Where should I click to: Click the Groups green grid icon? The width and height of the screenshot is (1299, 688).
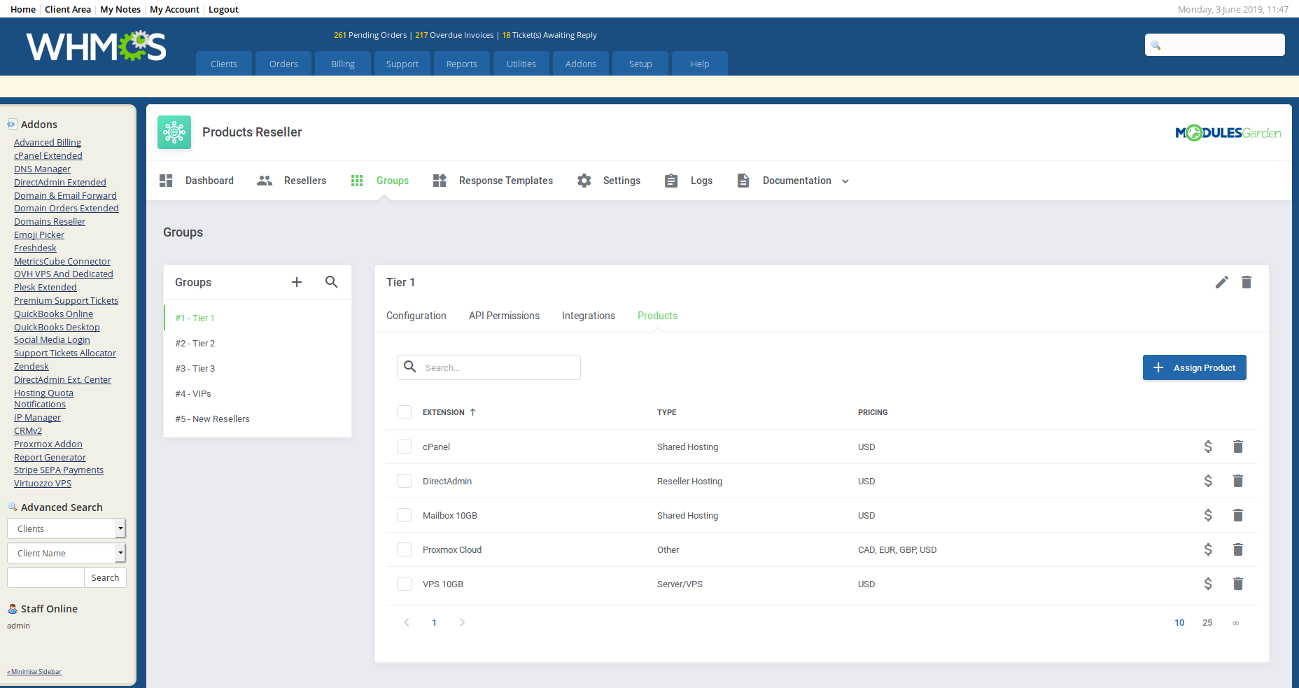coord(357,181)
